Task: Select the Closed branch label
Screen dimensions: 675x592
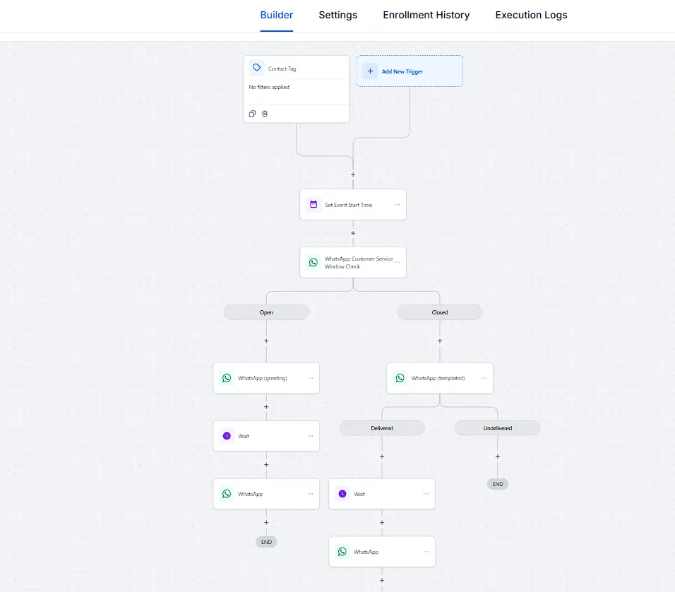Action: [440, 312]
